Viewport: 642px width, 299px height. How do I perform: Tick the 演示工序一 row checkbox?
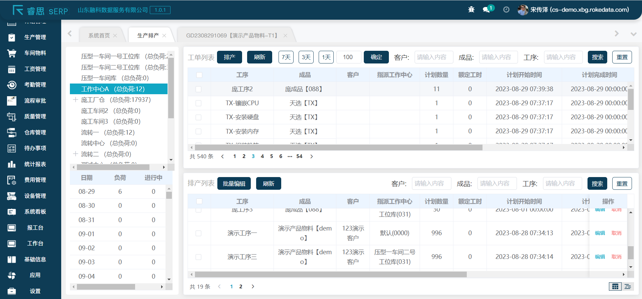click(199, 233)
